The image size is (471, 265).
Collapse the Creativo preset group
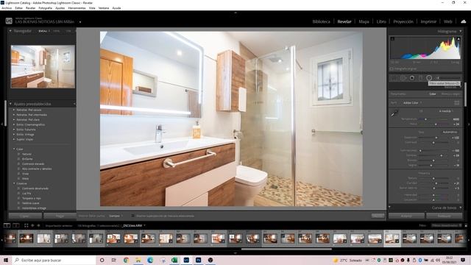point(14,183)
